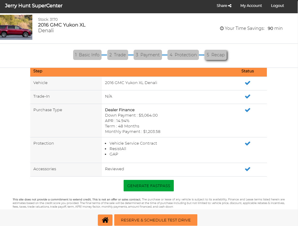
Task: Click the Vehicle step label
Action: click(x=40, y=83)
